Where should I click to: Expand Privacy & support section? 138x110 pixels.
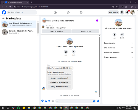point(118,57)
